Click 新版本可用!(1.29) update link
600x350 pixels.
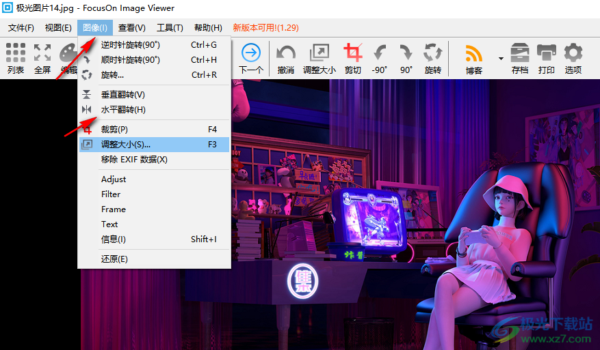pyautogui.click(x=265, y=28)
